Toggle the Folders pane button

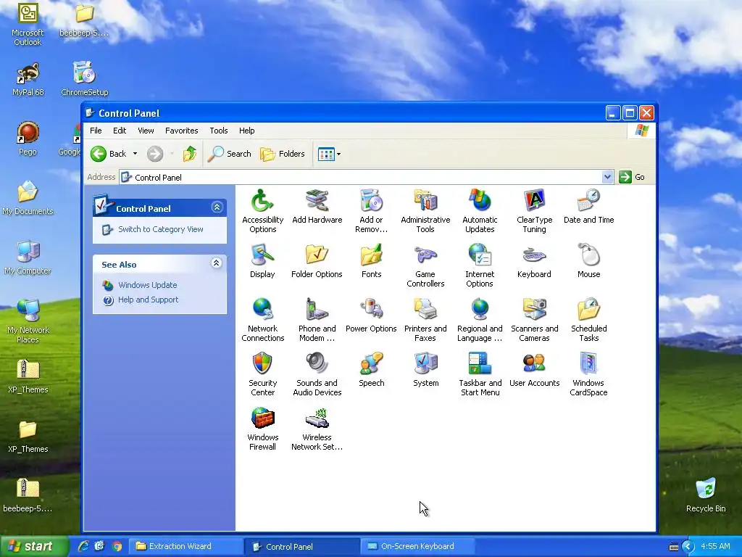283,154
